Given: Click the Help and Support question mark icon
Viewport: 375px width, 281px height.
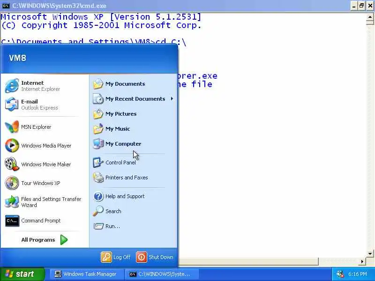Looking at the screenshot, I should (98, 196).
